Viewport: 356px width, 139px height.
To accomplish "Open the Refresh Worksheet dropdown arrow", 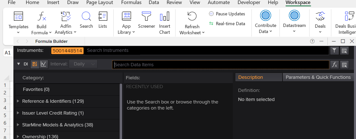I will click(203, 33).
